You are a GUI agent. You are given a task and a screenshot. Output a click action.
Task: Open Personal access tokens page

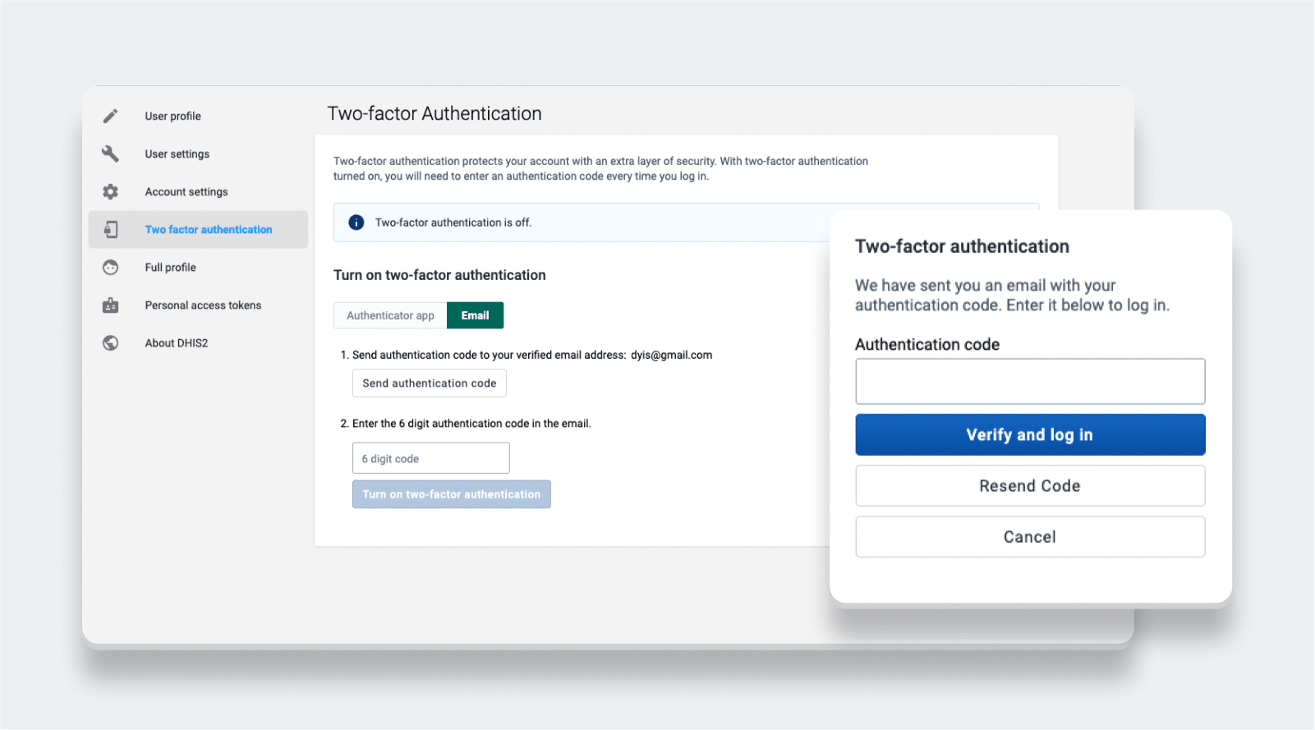point(203,305)
